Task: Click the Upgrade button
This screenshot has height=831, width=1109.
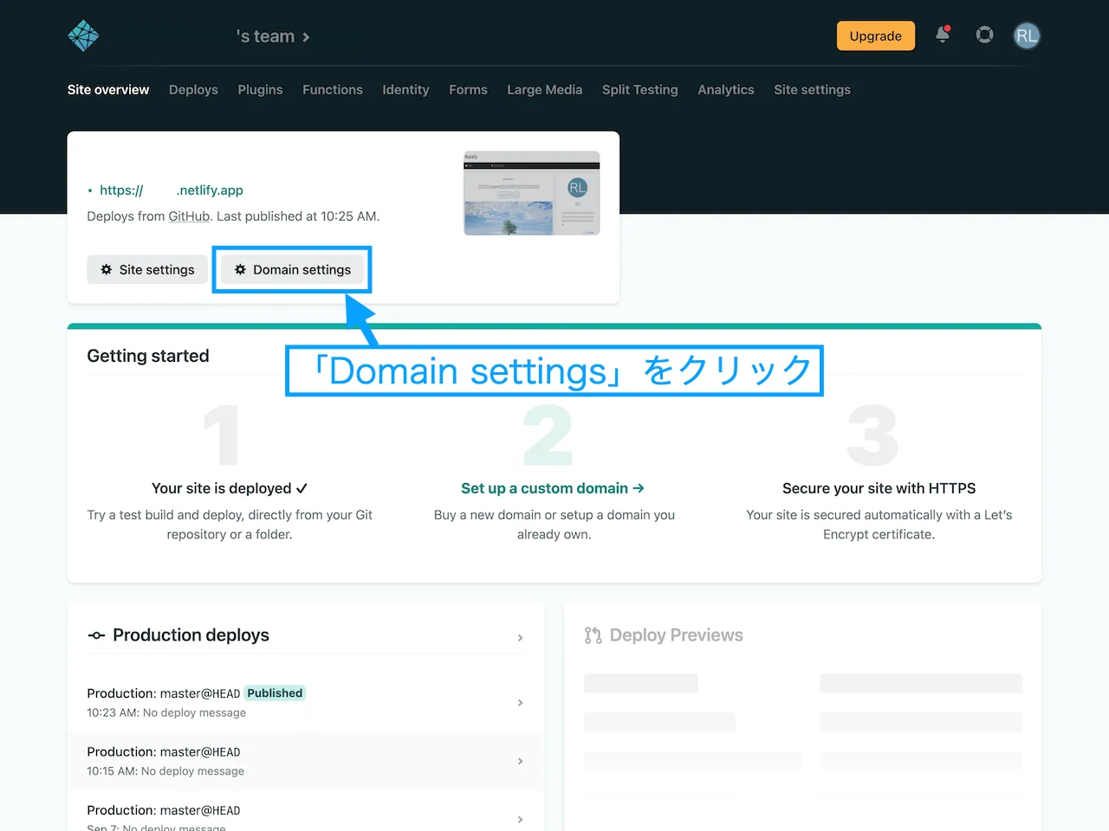Action: pyautogui.click(x=875, y=35)
